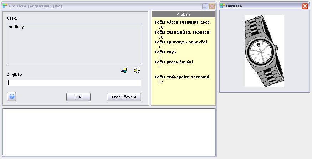312x159 pixels.
Task: Click 'Počet správných odpovědí' text
Action: [x=181, y=42]
